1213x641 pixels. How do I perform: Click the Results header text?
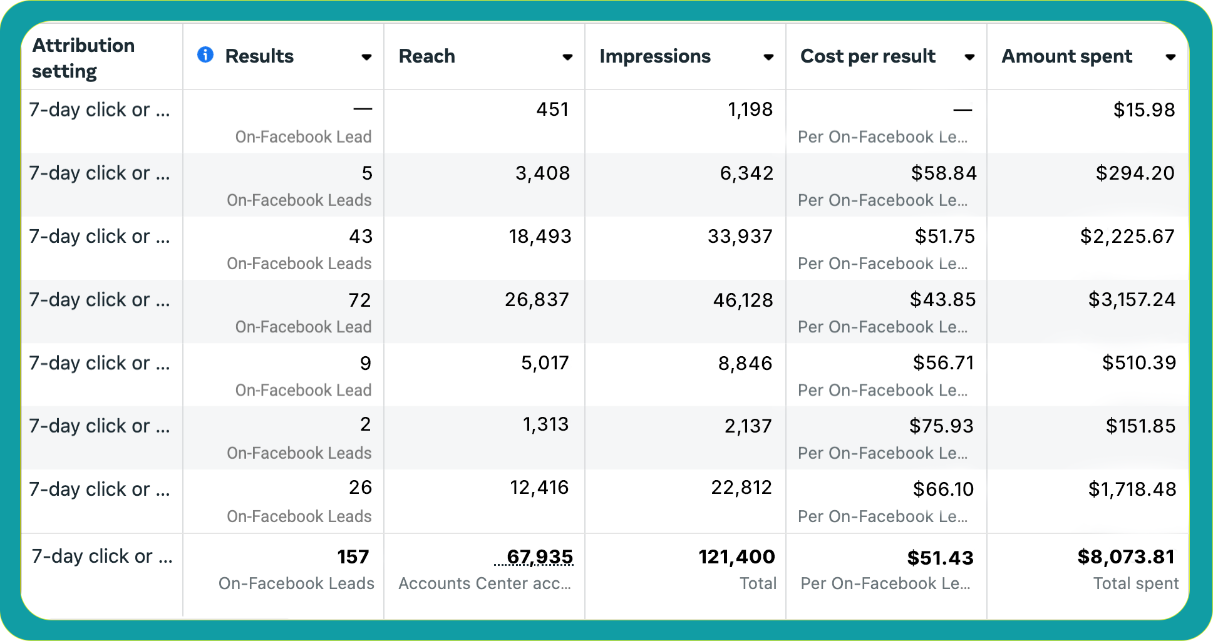point(259,56)
